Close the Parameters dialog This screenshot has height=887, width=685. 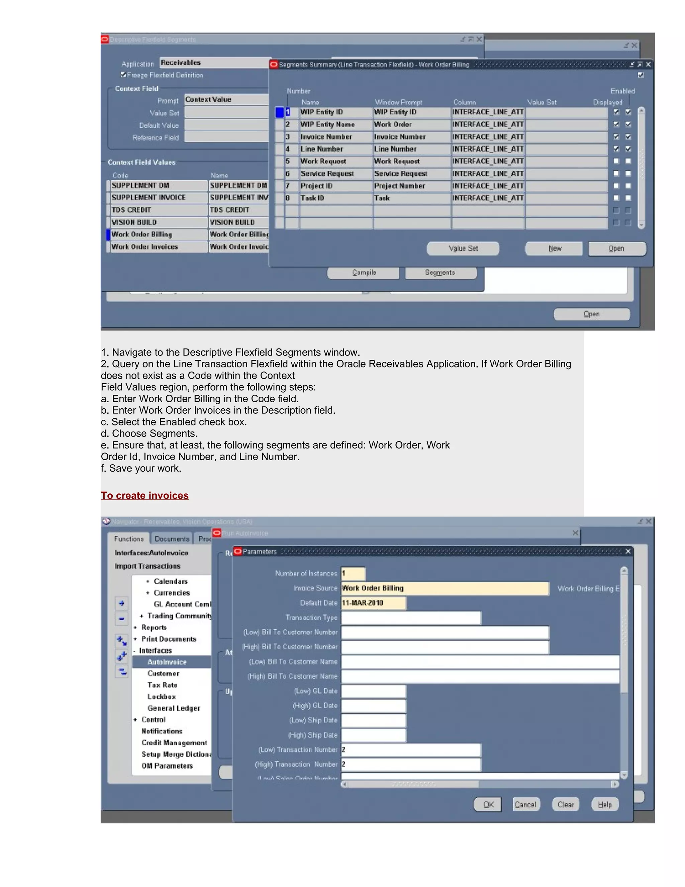click(628, 551)
